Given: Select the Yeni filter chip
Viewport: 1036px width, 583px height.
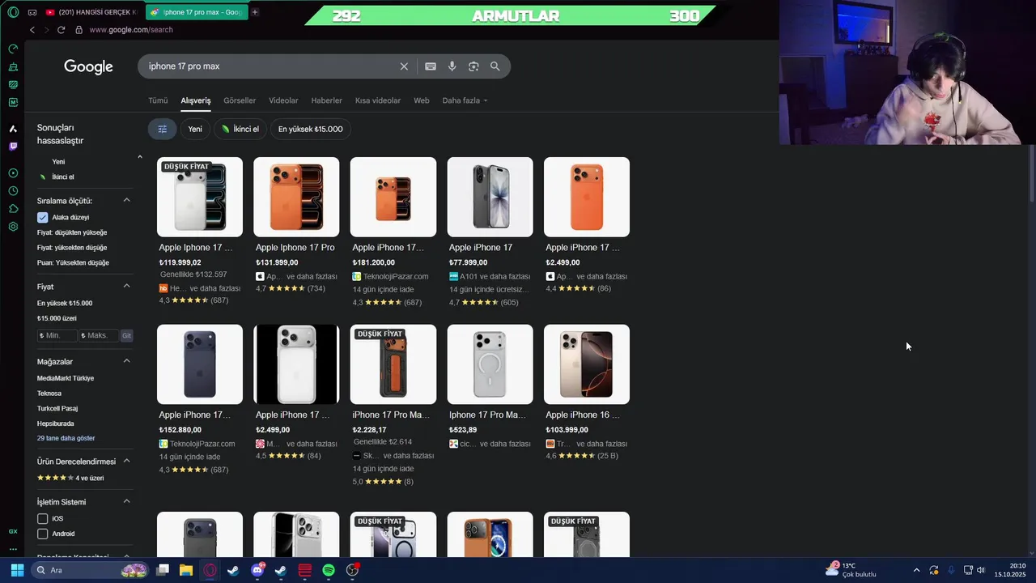Looking at the screenshot, I should tap(195, 129).
